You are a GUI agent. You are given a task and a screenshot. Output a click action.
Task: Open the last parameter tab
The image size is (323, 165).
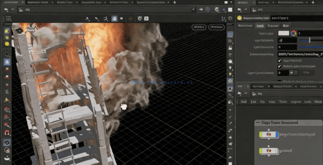286,26
